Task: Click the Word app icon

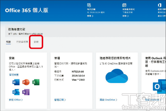Action: point(16,82)
